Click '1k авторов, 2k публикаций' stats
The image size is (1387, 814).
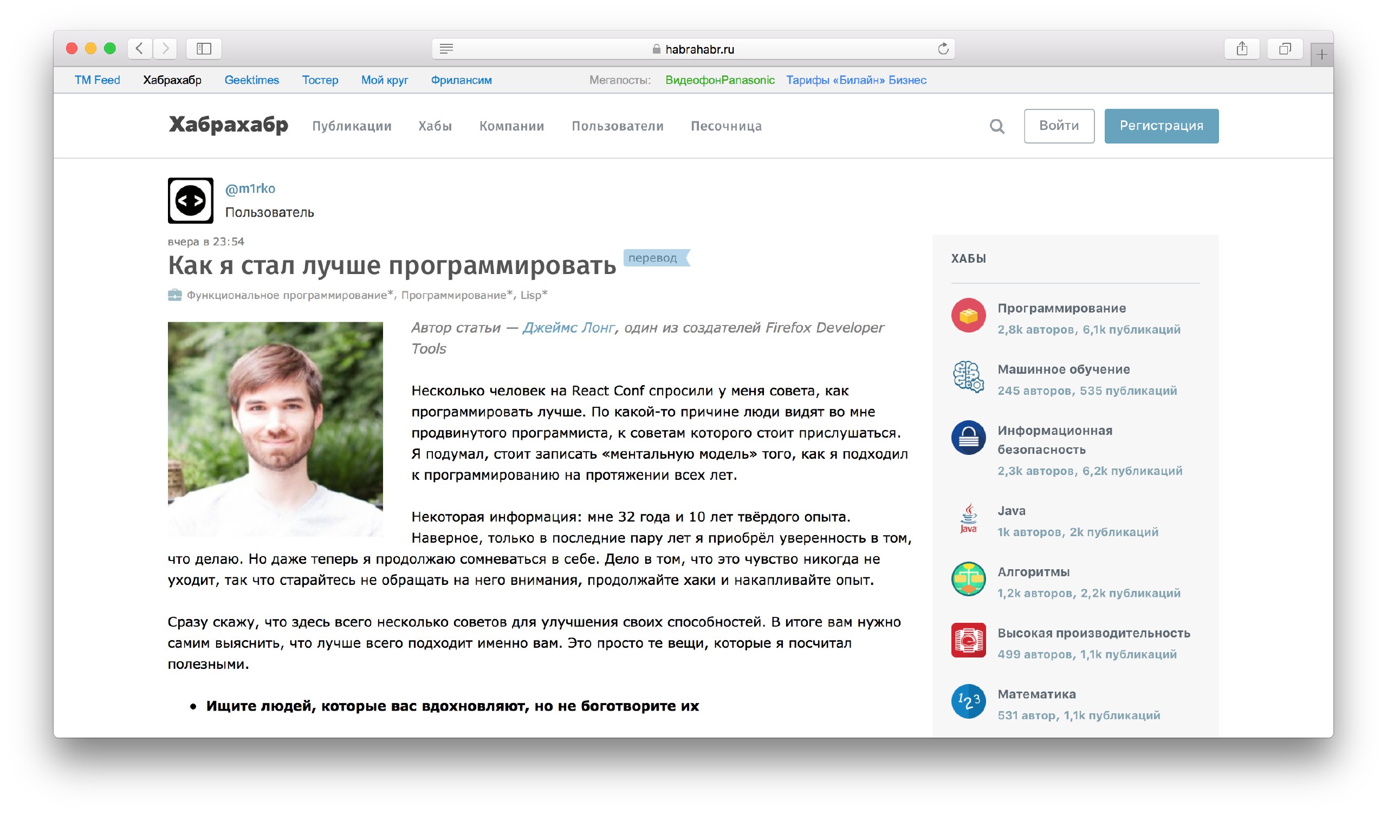pyautogui.click(x=1078, y=532)
